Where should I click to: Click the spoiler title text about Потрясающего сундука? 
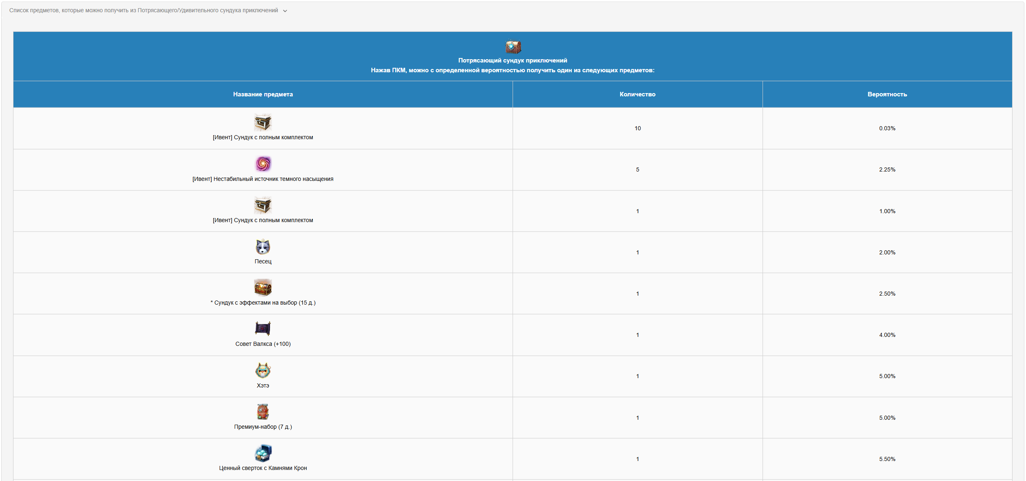click(x=143, y=10)
